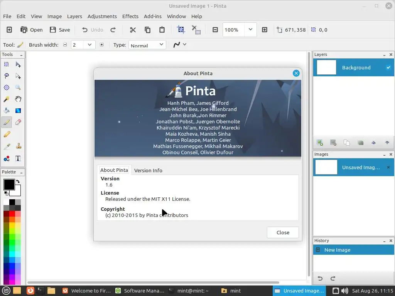The width and height of the screenshot is (395, 296).
Task: Select the Zoom magnifier tool
Action: [18, 87]
